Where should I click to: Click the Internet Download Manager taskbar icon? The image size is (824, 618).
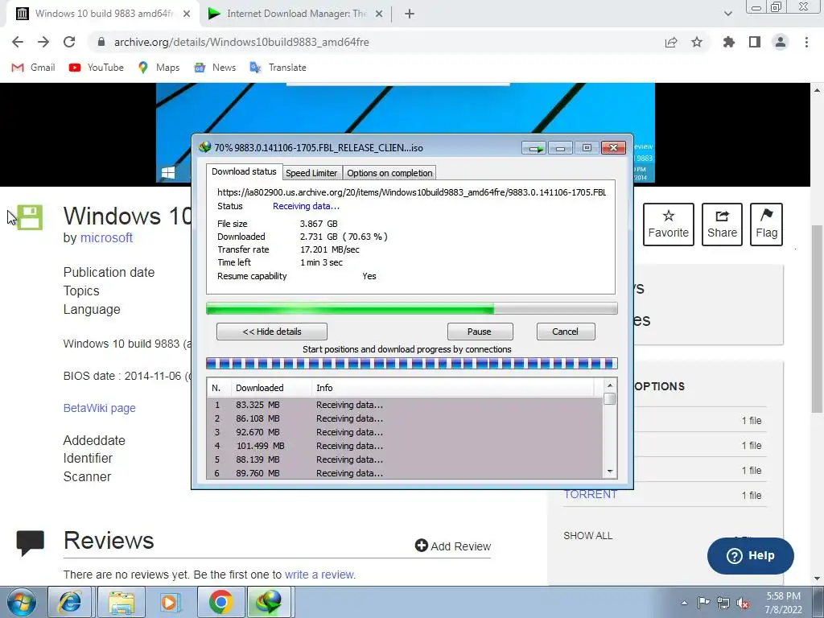click(269, 602)
